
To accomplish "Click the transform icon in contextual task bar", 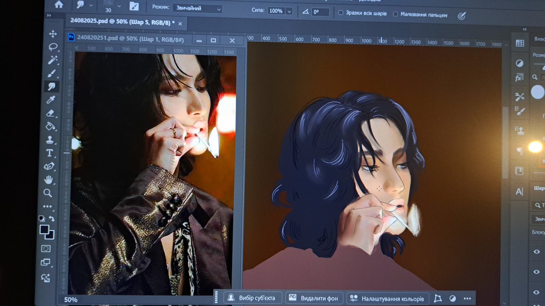I will [438, 299].
